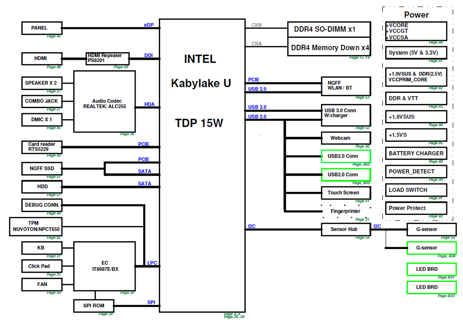Select the PCIE label above the NGFF WLAN line

tap(254, 79)
